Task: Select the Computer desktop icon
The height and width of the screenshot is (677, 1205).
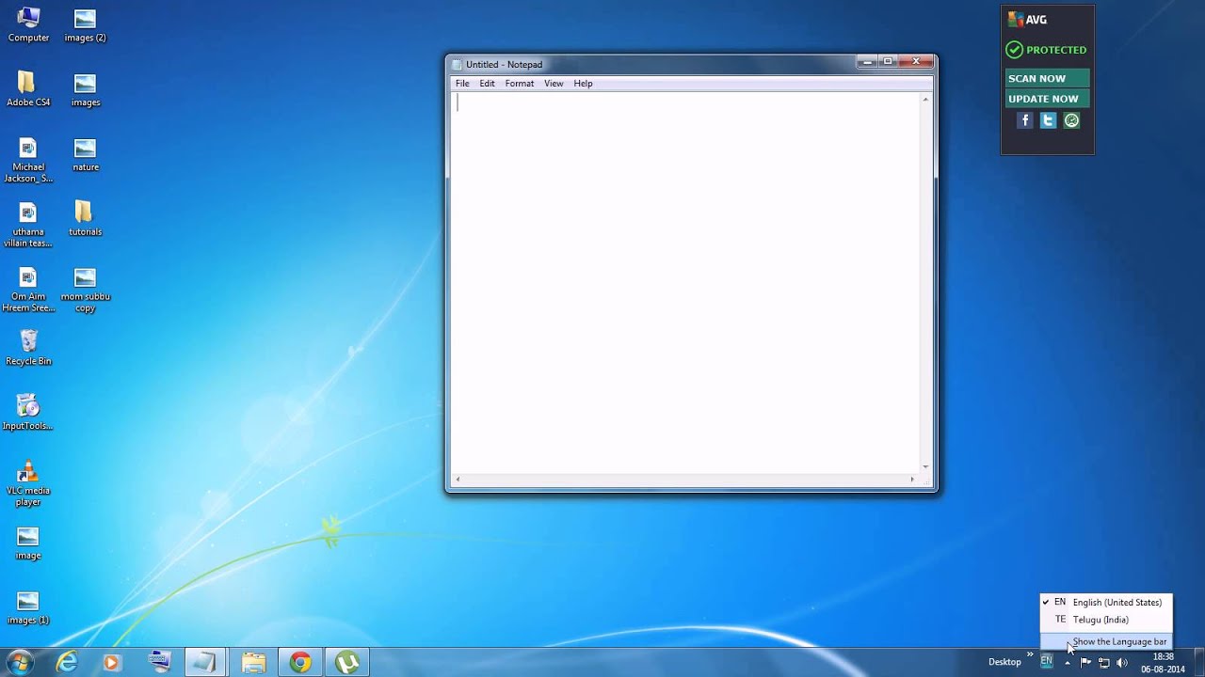Action: tap(28, 25)
